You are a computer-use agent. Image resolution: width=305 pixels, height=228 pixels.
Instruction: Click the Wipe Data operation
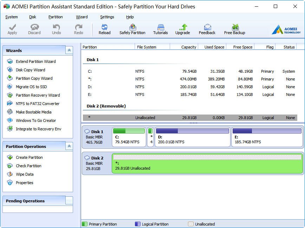(25, 174)
